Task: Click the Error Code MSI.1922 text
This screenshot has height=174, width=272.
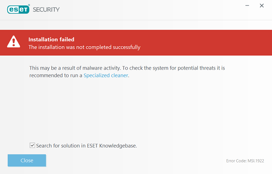Action: [x=245, y=161]
